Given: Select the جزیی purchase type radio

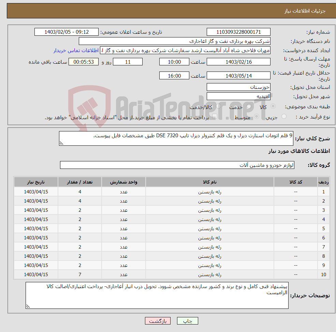Looking at the screenshot, I should point(284,116).
